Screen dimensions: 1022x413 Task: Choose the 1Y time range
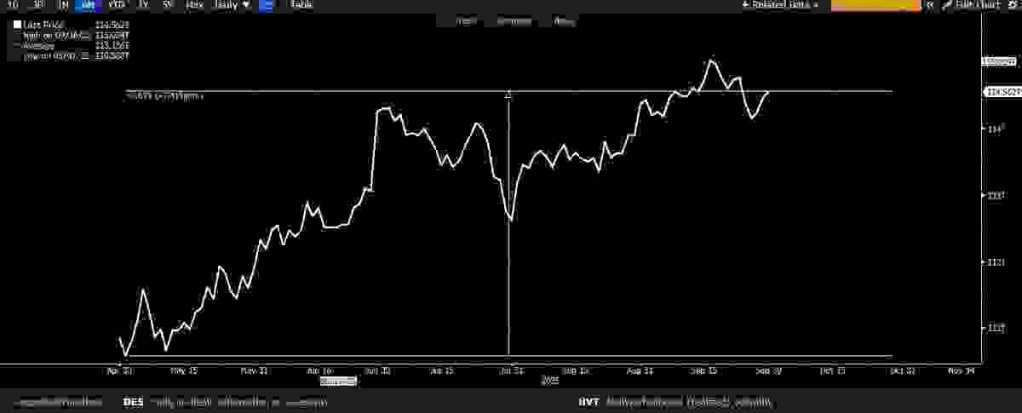click(143, 5)
